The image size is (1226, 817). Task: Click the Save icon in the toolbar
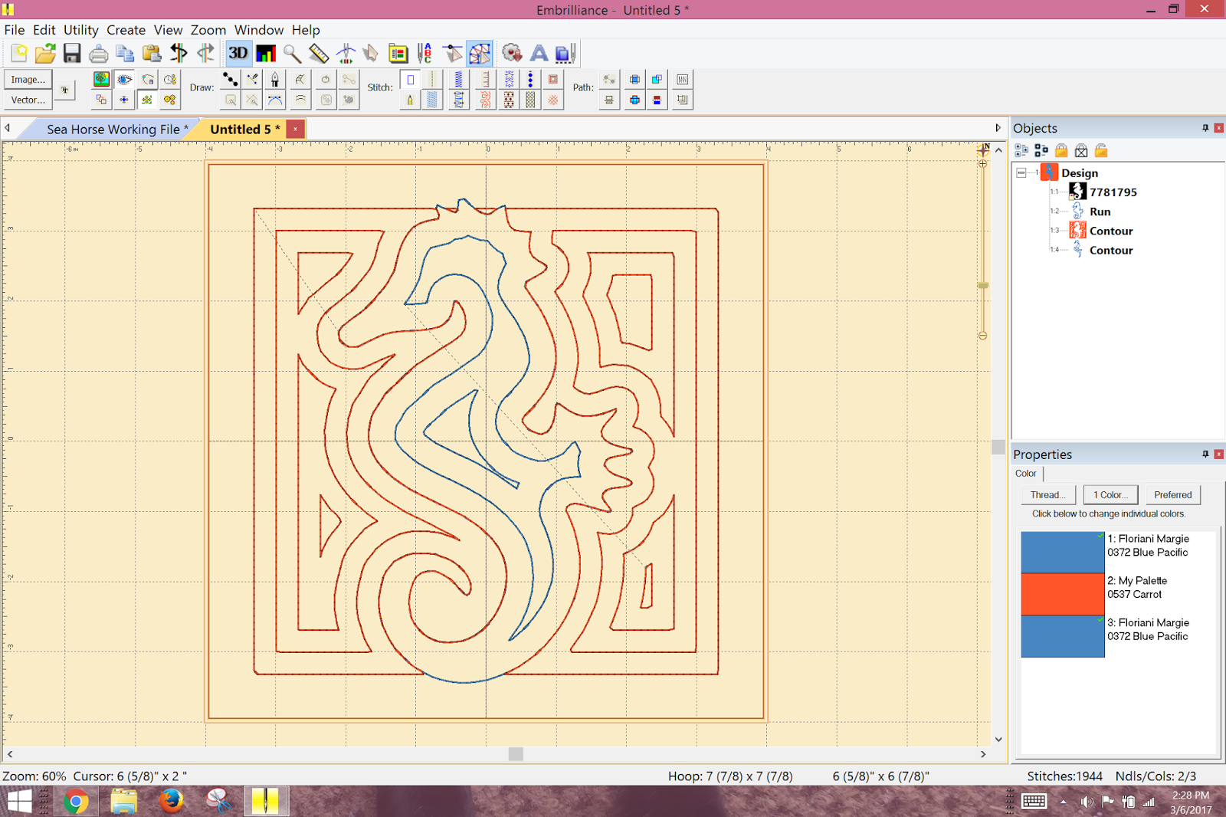click(x=72, y=53)
